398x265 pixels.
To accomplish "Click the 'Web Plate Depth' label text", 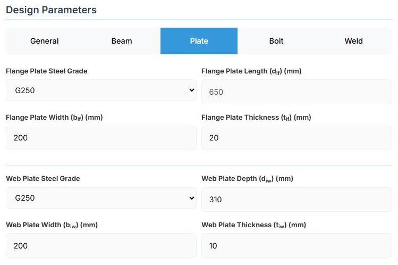I will pos(247,179).
